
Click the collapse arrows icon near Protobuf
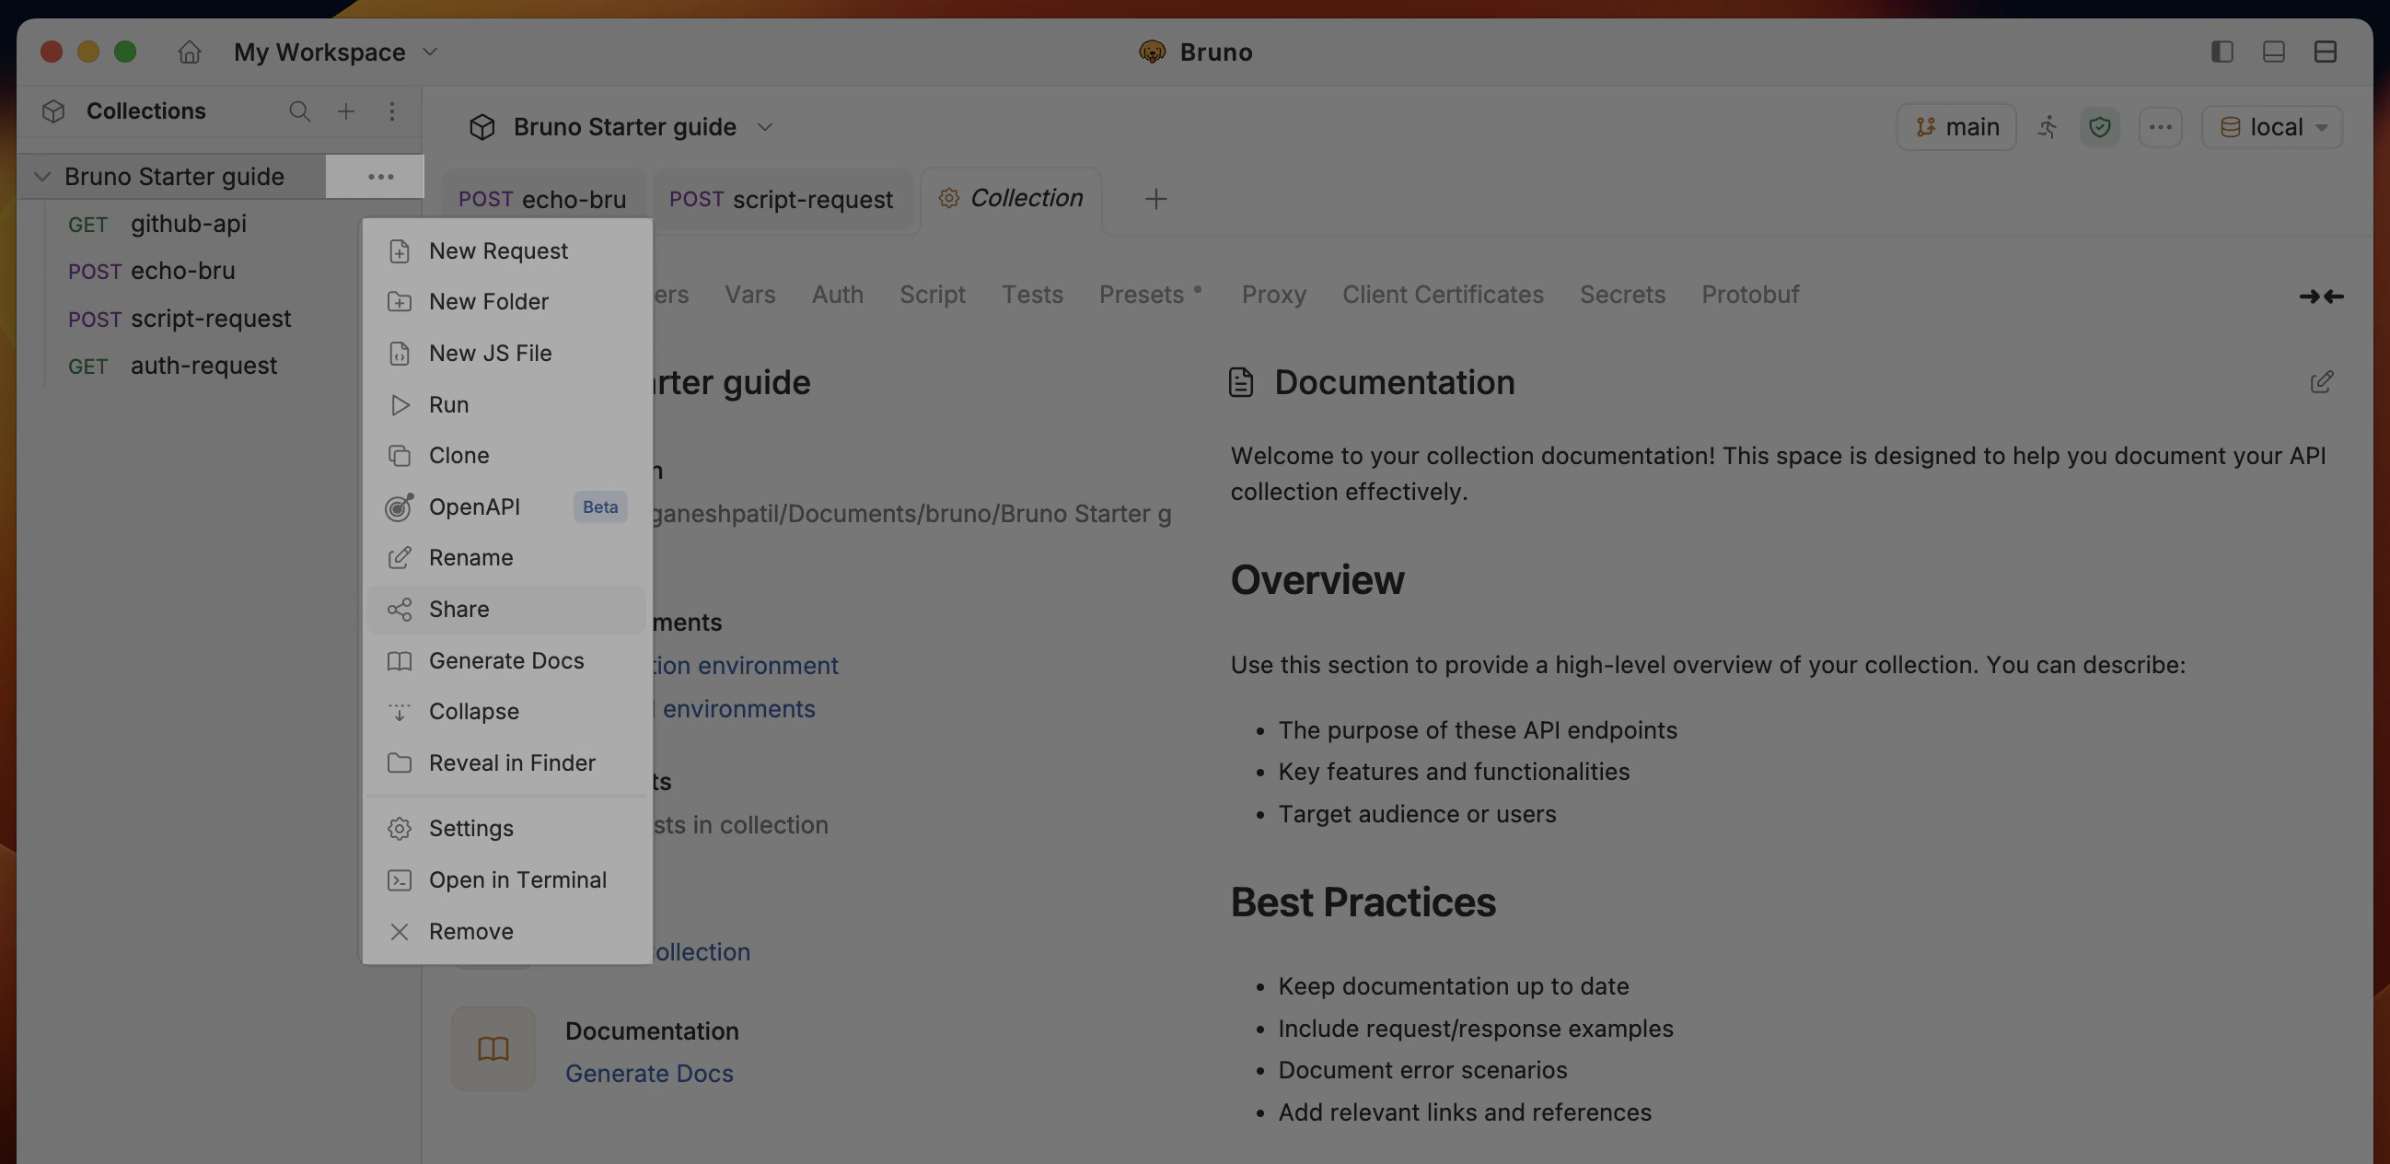(2320, 297)
